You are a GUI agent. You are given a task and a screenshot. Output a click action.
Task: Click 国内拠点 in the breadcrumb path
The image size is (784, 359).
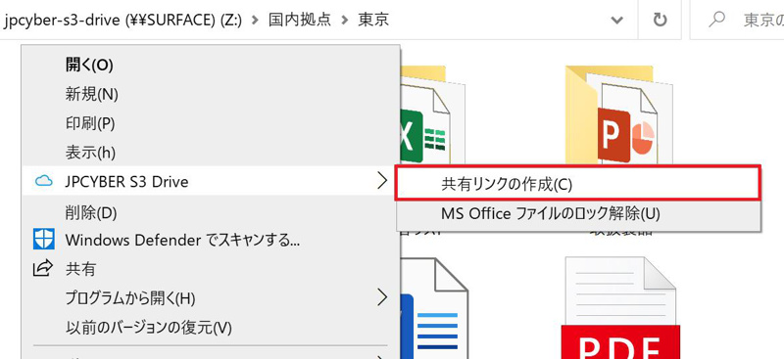click(300, 20)
